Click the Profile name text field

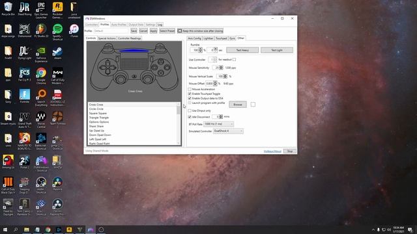[x=111, y=31]
